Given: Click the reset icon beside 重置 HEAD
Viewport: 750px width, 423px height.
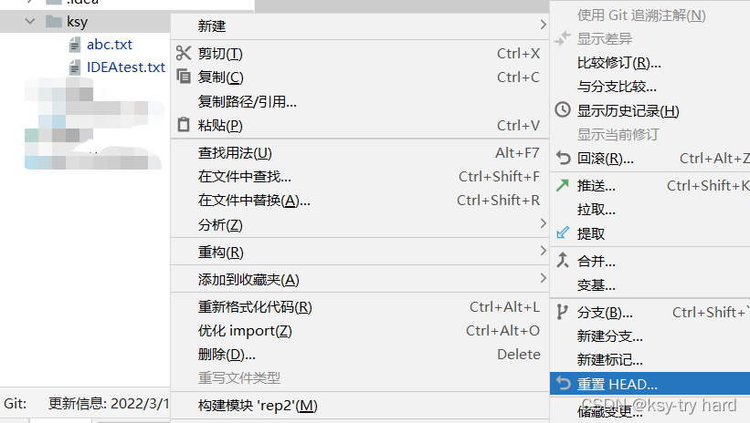Looking at the screenshot, I should point(563,384).
